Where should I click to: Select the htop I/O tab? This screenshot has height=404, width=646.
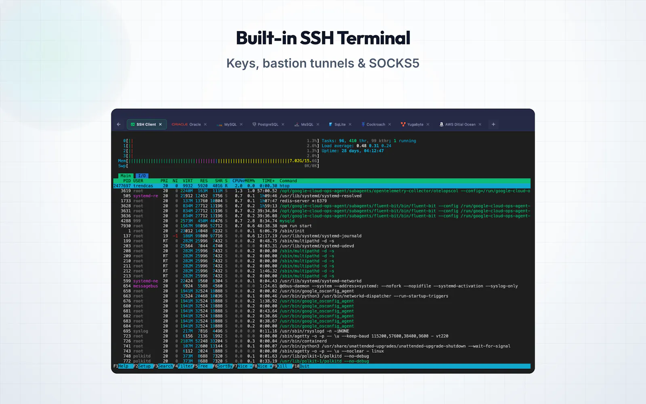tap(142, 176)
